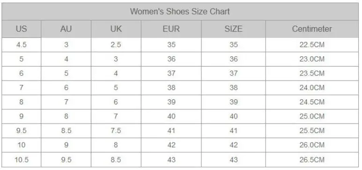Image resolution: width=362 pixels, height=170 pixels.
Task: Select the UK column header
Action: [116, 29]
